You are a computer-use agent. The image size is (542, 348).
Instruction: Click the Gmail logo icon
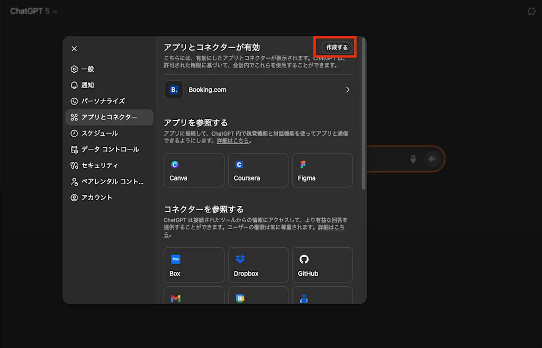[x=176, y=298]
